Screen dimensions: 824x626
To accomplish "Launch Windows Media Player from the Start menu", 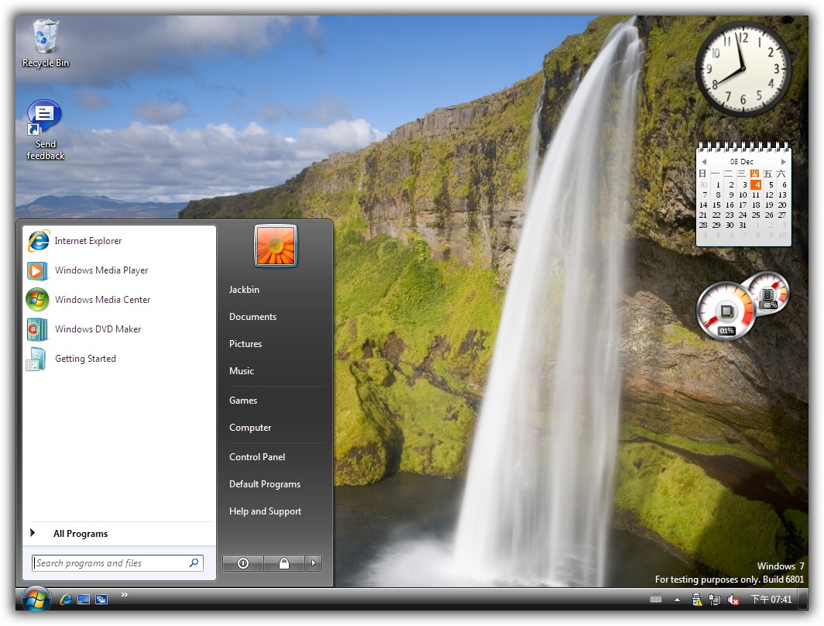I will pyautogui.click(x=119, y=270).
